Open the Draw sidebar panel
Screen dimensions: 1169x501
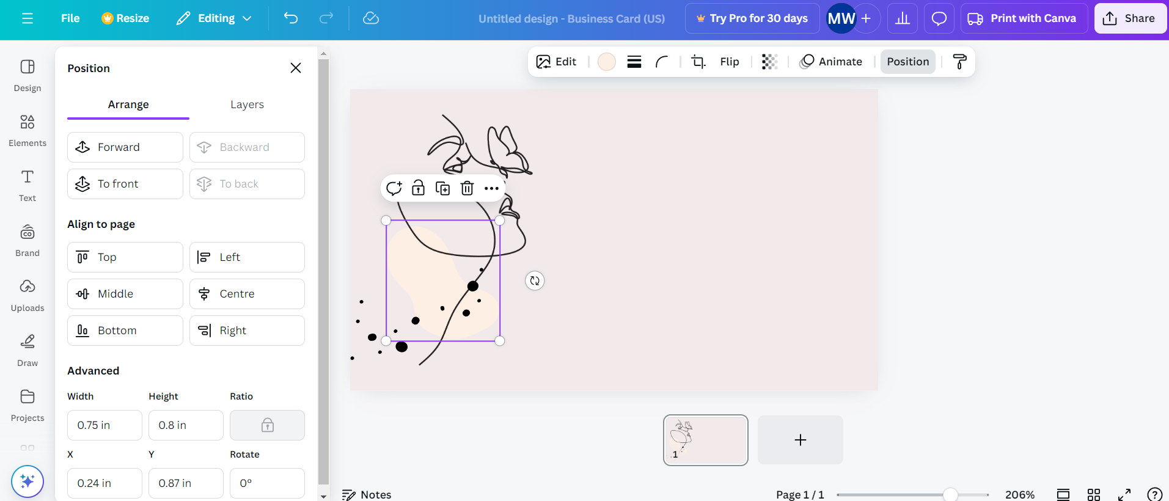pyautogui.click(x=27, y=350)
